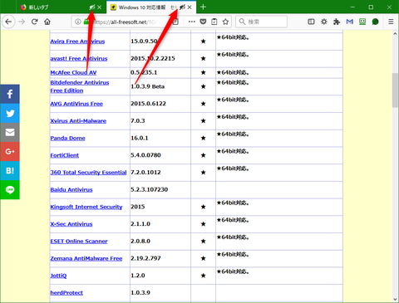Open the Firefox home page

pyautogui.click(x=47, y=22)
